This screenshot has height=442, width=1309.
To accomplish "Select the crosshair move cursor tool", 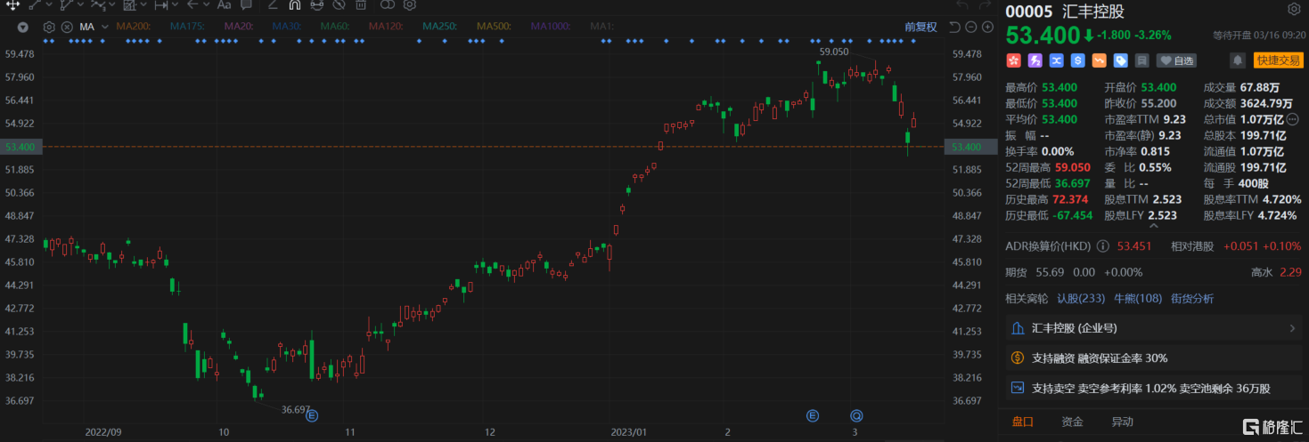I will tap(12, 5).
